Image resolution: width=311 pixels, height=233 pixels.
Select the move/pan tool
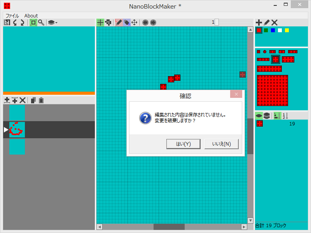click(134, 22)
